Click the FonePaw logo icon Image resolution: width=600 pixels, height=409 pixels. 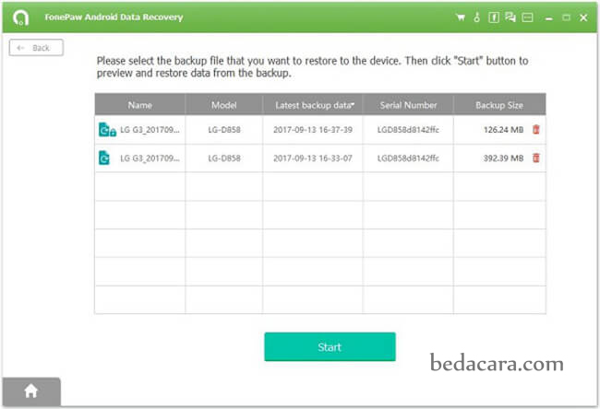point(19,18)
